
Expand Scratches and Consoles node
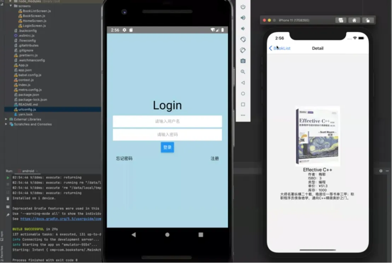point(6,124)
